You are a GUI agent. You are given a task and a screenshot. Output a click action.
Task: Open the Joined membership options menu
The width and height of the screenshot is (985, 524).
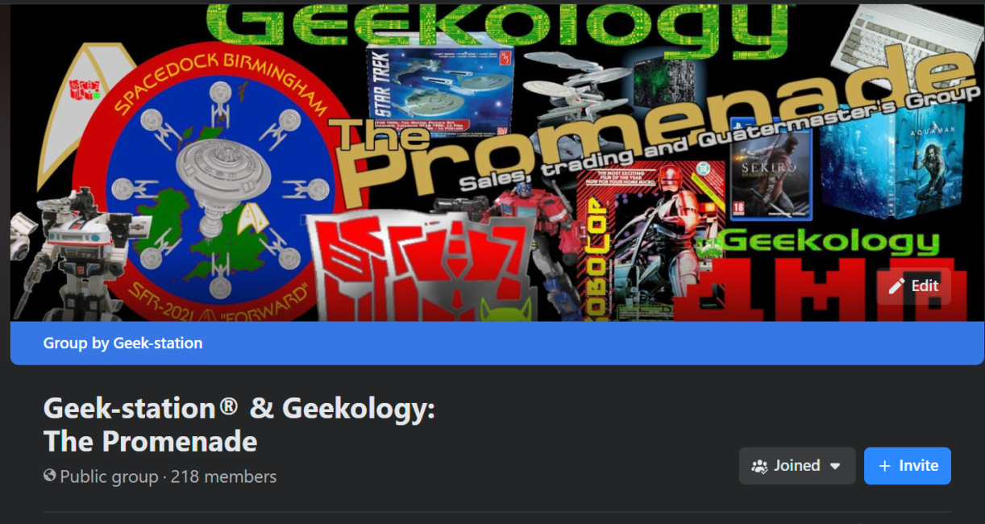797,466
